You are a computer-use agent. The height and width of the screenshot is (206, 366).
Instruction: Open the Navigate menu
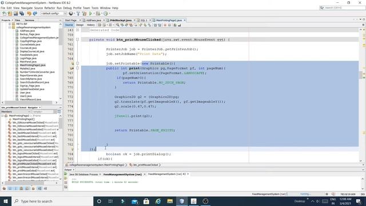(27, 8)
